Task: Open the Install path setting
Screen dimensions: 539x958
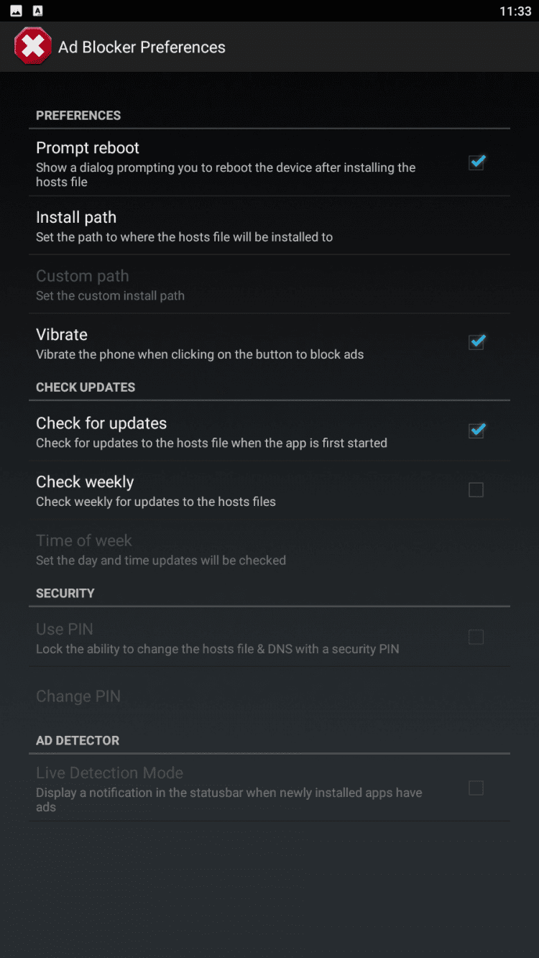Action: pos(269,226)
